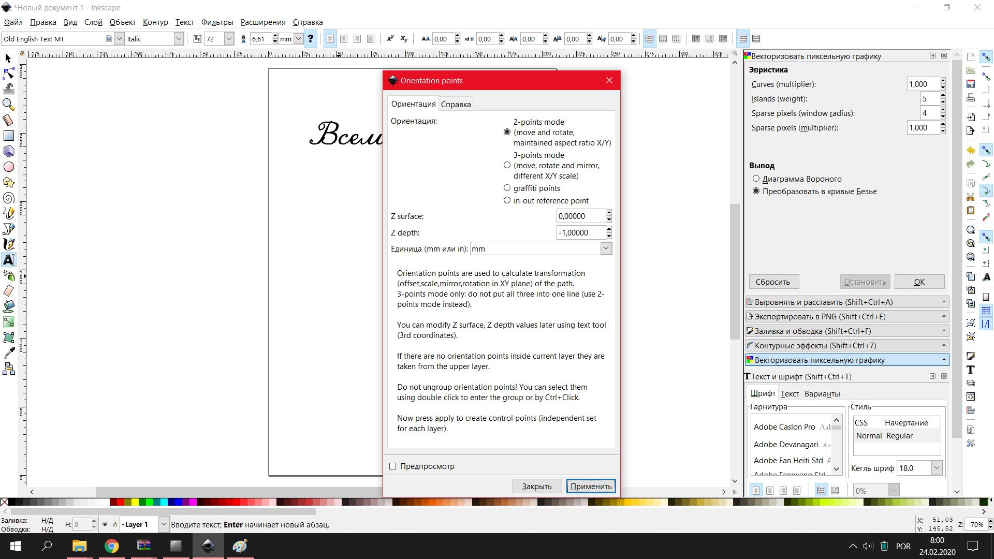Select the Ellipse circle tool
994x559 pixels.
click(x=9, y=167)
